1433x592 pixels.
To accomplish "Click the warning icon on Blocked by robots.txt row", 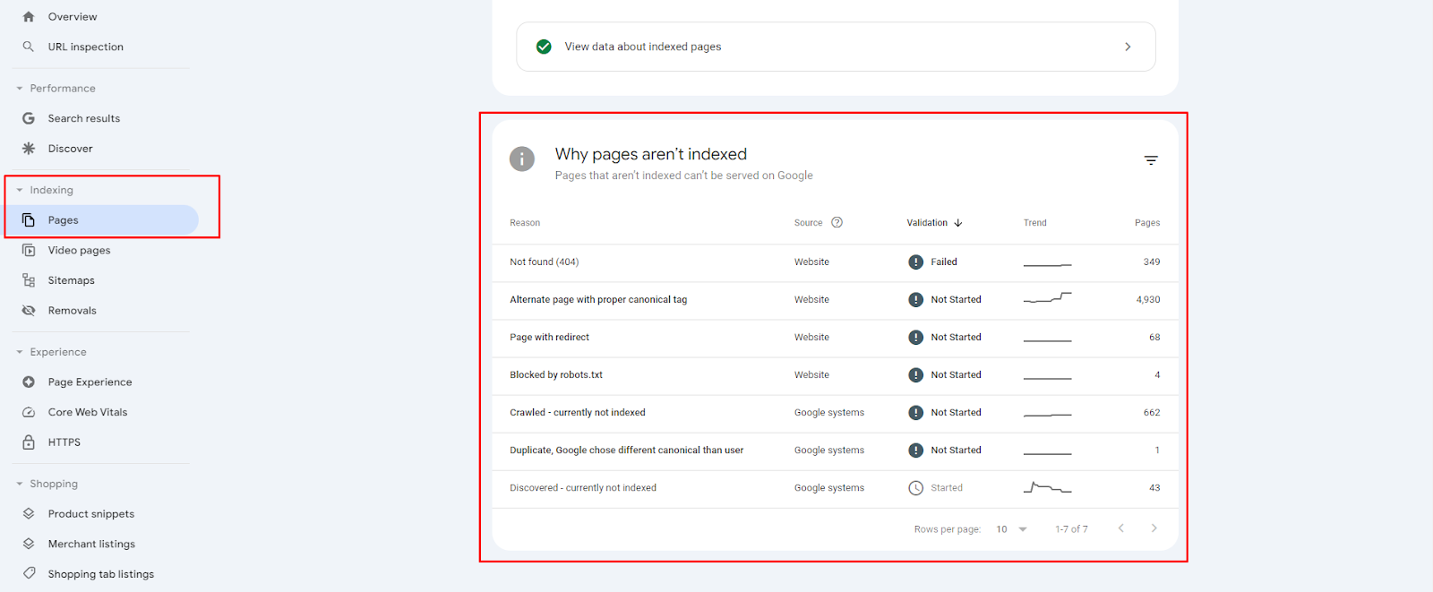I will [915, 375].
